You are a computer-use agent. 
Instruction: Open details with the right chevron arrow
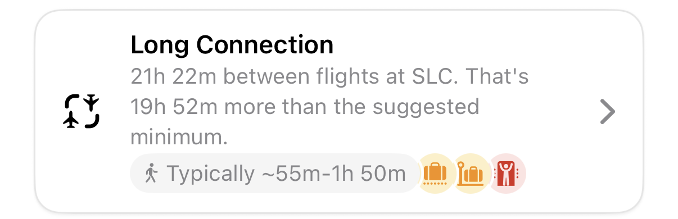[607, 111]
